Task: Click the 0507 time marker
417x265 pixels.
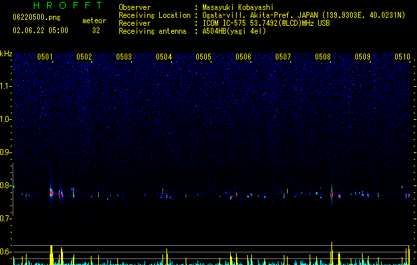Action: click(x=283, y=57)
